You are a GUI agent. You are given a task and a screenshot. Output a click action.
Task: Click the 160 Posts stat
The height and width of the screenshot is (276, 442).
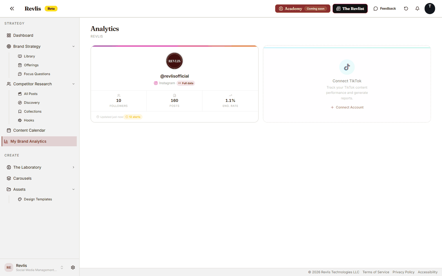174,101
